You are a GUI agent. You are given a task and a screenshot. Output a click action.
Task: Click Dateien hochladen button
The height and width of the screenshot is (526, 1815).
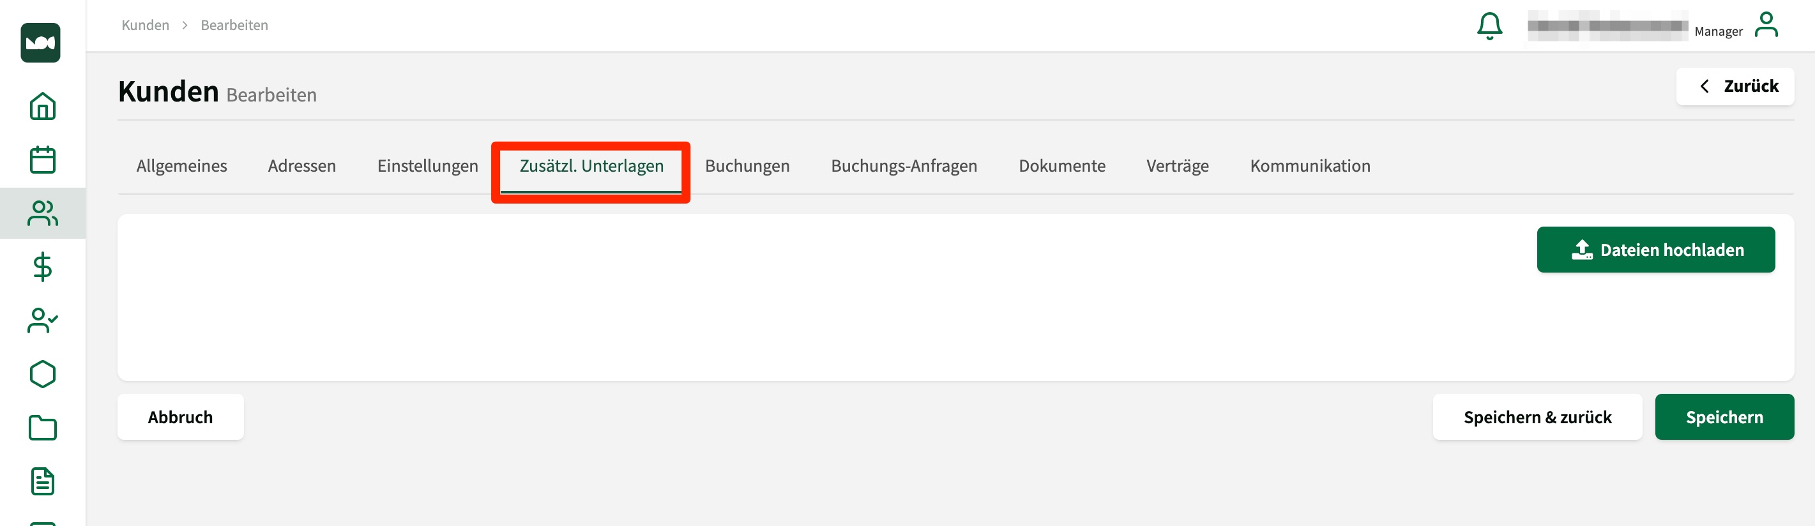[x=1655, y=250]
